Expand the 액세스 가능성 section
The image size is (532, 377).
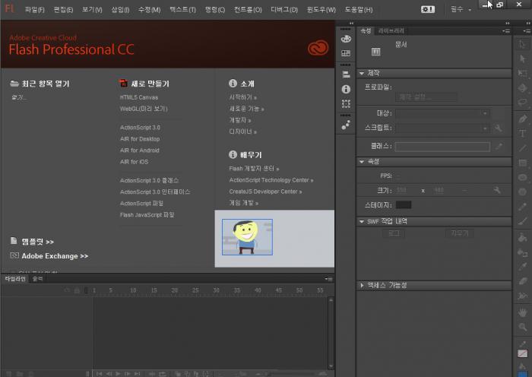tap(362, 285)
